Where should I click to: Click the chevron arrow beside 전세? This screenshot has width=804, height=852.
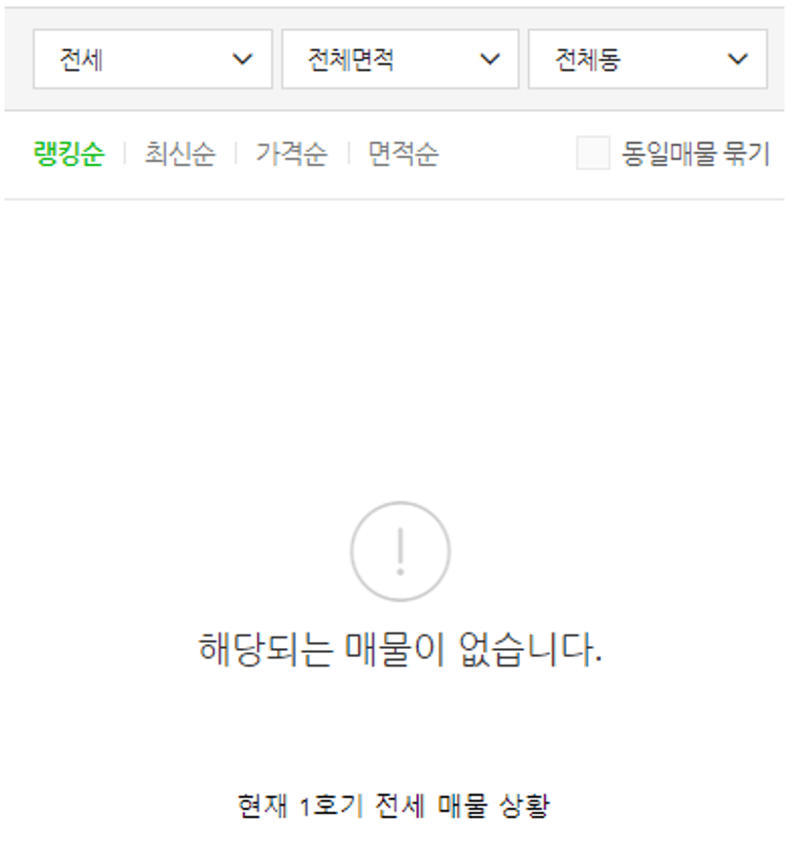tap(242, 58)
